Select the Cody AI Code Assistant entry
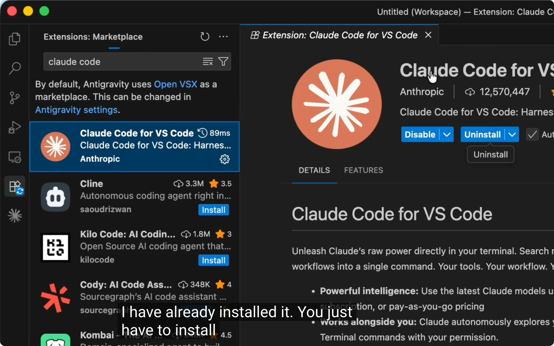This screenshot has height=346, width=554. 134,298
